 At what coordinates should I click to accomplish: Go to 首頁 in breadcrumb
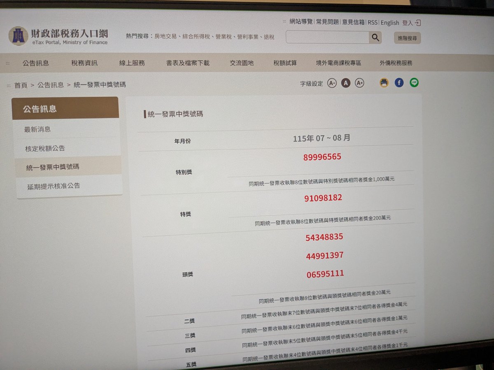(x=21, y=85)
